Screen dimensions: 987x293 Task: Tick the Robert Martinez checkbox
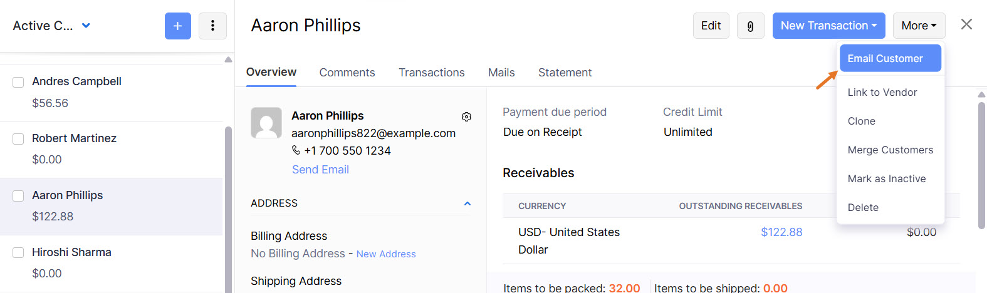(x=18, y=139)
